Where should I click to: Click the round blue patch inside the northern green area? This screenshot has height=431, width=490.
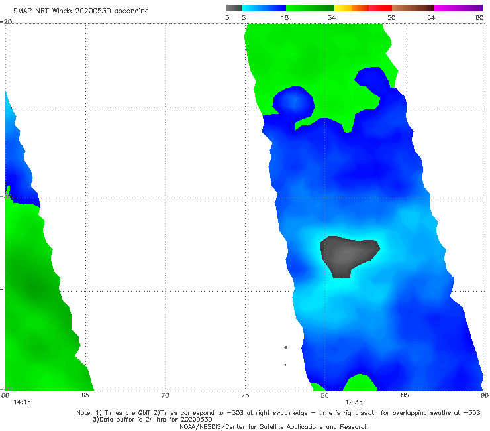pos(293,101)
